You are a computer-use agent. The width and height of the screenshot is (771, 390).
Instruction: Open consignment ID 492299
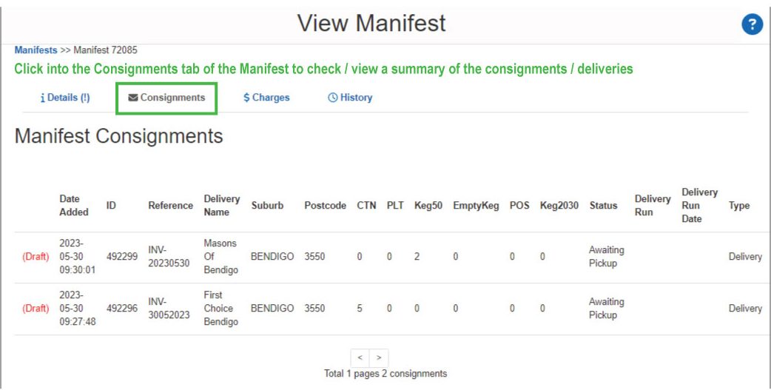pos(121,257)
